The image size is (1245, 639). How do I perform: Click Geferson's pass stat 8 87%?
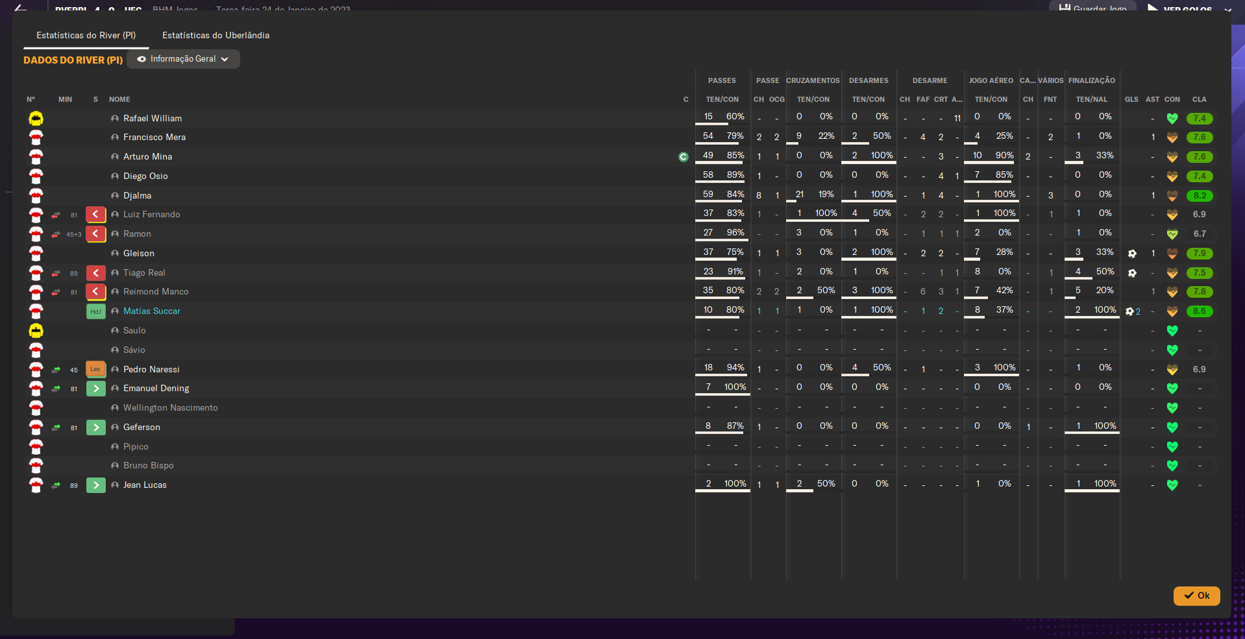(722, 426)
